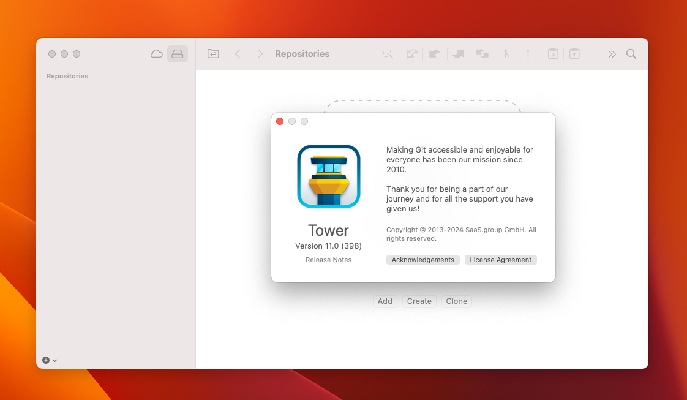This screenshot has width=687, height=400.
Task: Open the toolbar overflow double-chevron
Action: tap(611, 54)
